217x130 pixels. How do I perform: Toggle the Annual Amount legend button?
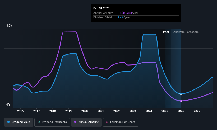(x=86, y=122)
